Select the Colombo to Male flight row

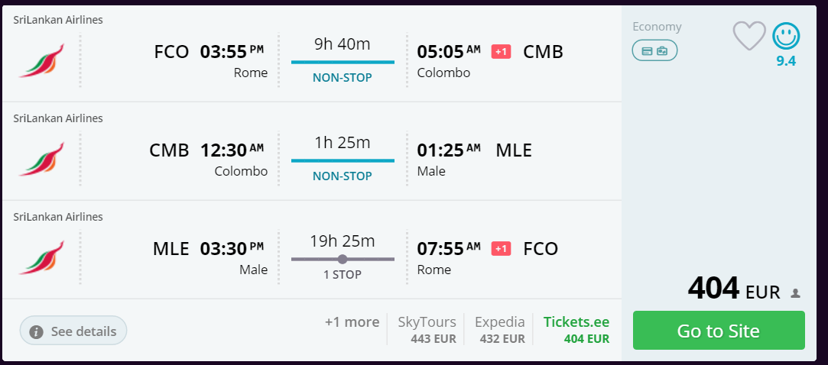pos(312,151)
